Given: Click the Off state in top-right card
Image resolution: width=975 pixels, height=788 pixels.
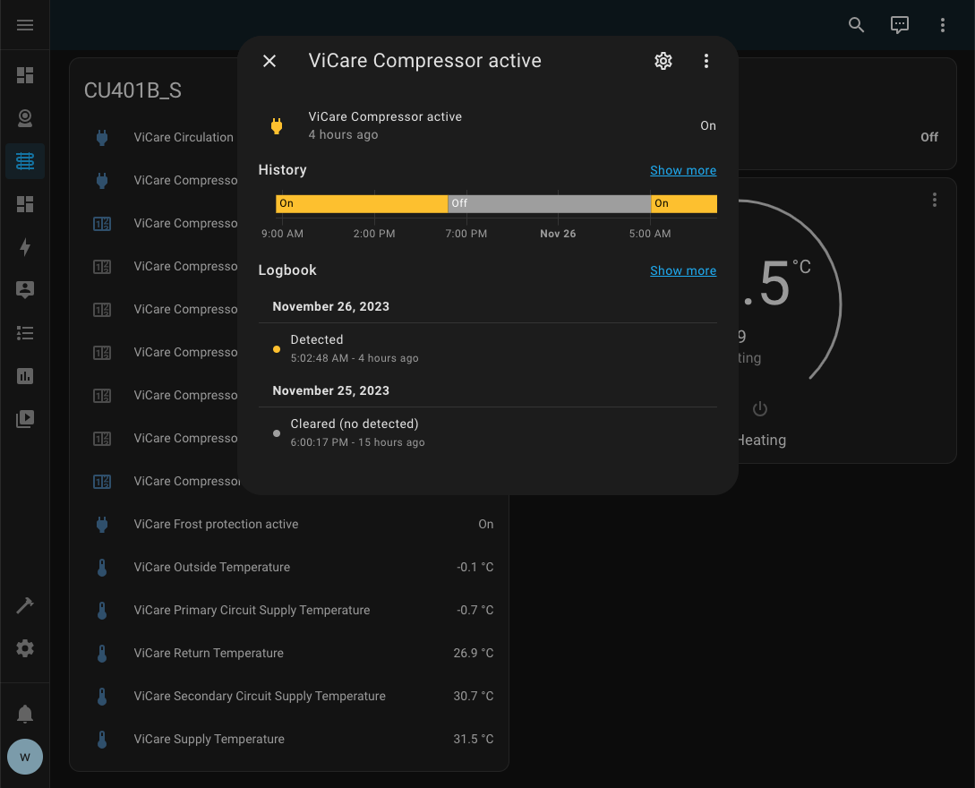Looking at the screenshot, I should click(929, 137).
